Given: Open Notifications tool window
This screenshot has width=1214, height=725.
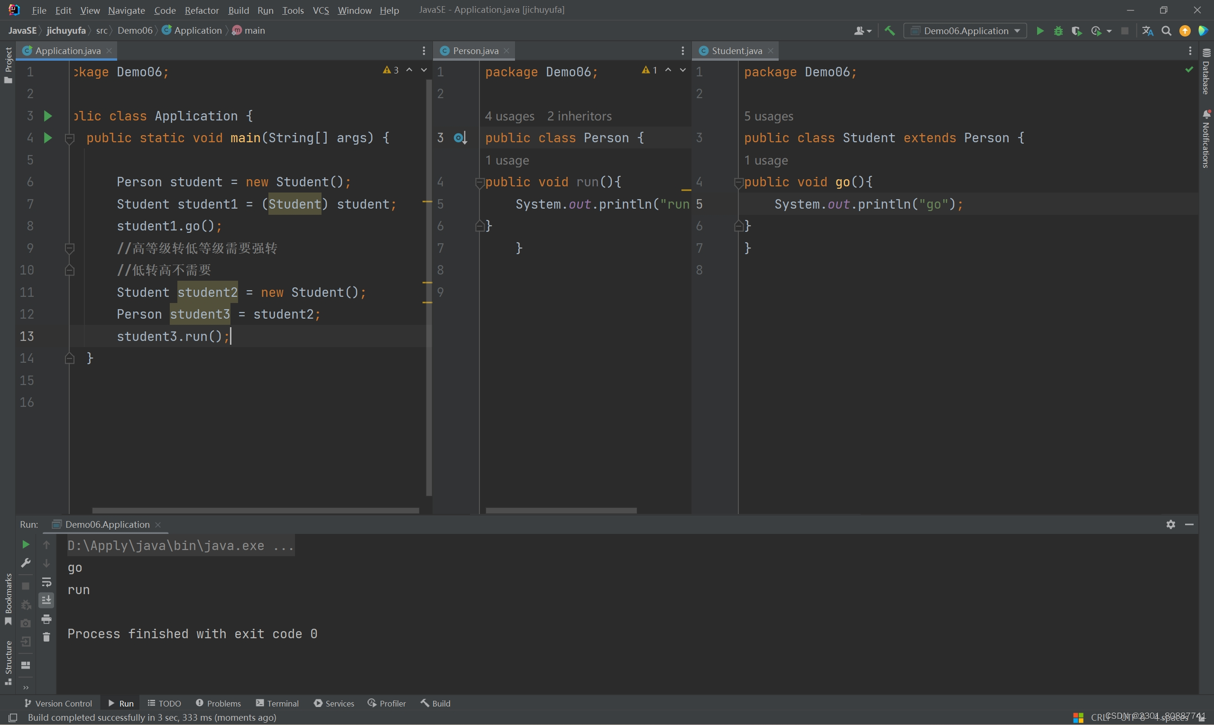Looking at the screenshot, I should [x=1206, y=139].
